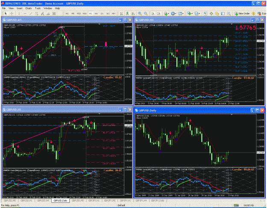
Task: Click the Templates icon
Action: pyautogui.click(x=180, y=13)
